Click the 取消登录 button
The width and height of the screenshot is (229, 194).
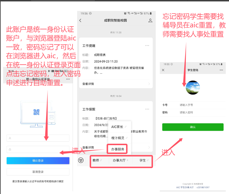pos(38,172)
